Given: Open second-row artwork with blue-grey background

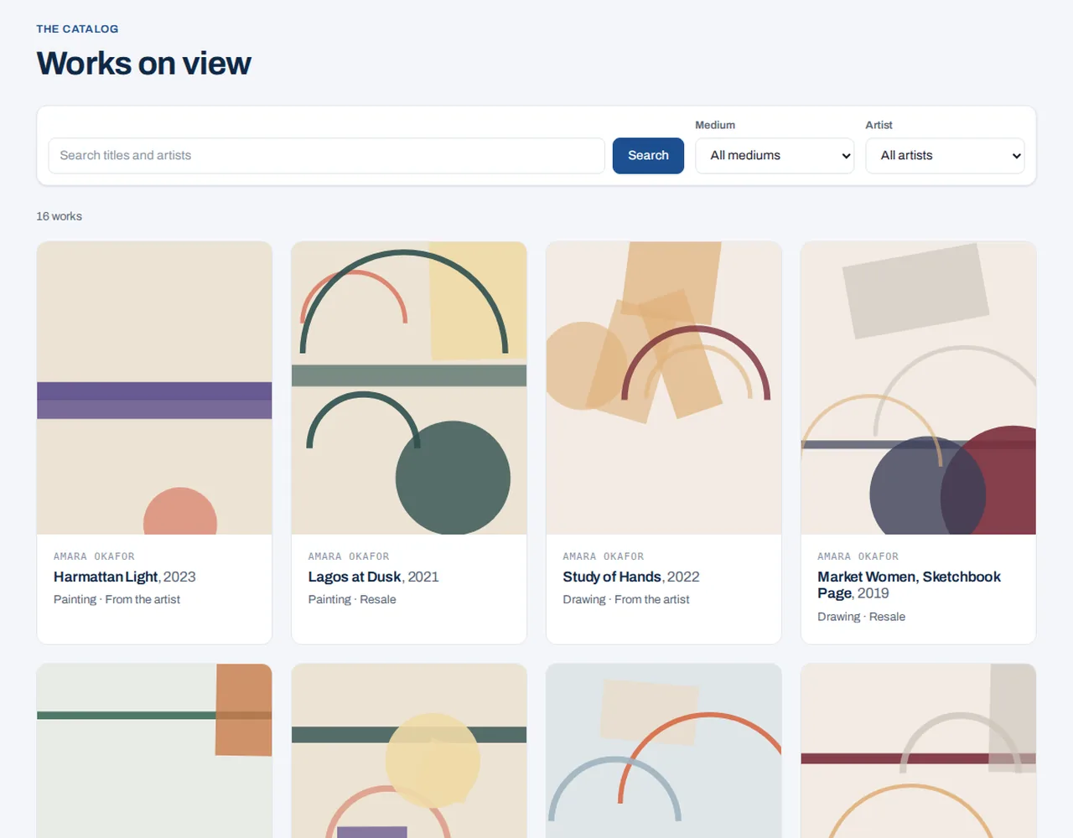Looking at the screenshot, I should coord(664,751).
